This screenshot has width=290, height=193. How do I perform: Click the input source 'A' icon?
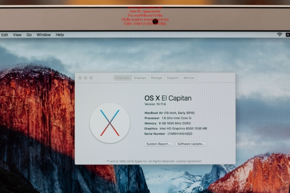pos(288,35)
